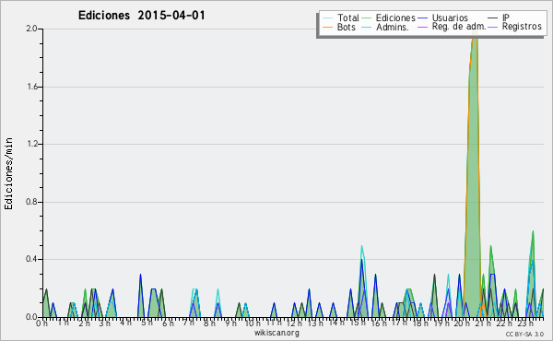This screenshot has height=341, width=553.
Task: Select the 'Admins.' legend entry
Action: tap(385, 27)
